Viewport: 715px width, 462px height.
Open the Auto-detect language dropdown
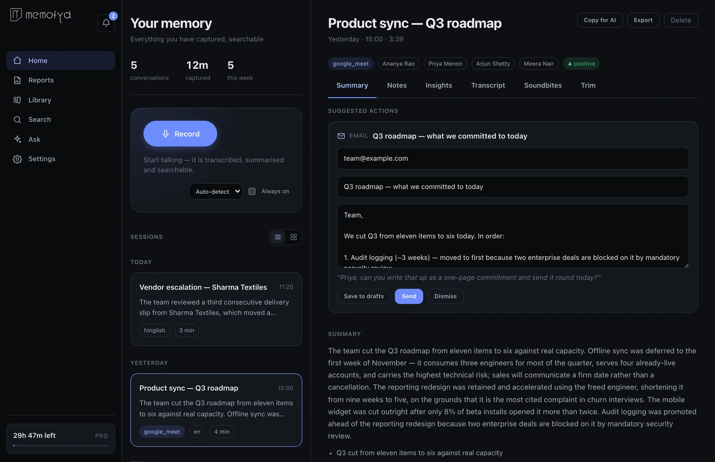(x=215, y=191)
